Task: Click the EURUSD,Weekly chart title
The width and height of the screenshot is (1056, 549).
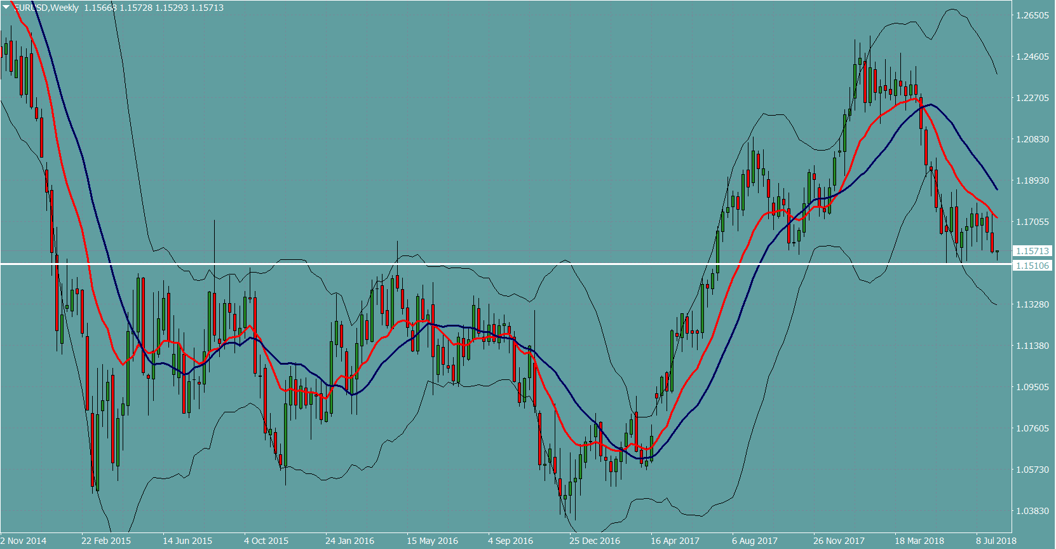Action: (x=46, y=8)
